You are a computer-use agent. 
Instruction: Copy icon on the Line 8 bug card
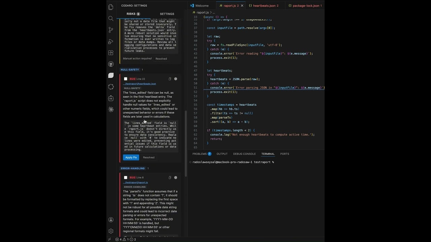pyautogui.click(x=170, y=177)
